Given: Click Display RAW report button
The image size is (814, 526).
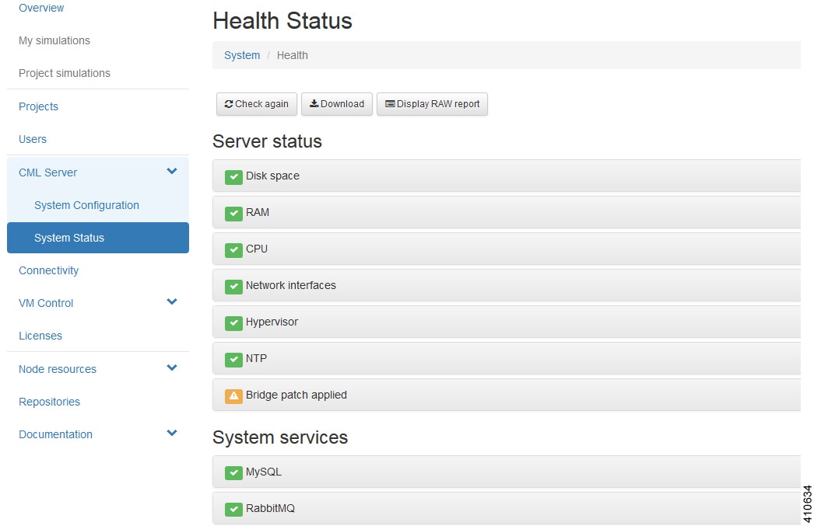Looking at the screenshot, I should point(432,104).
